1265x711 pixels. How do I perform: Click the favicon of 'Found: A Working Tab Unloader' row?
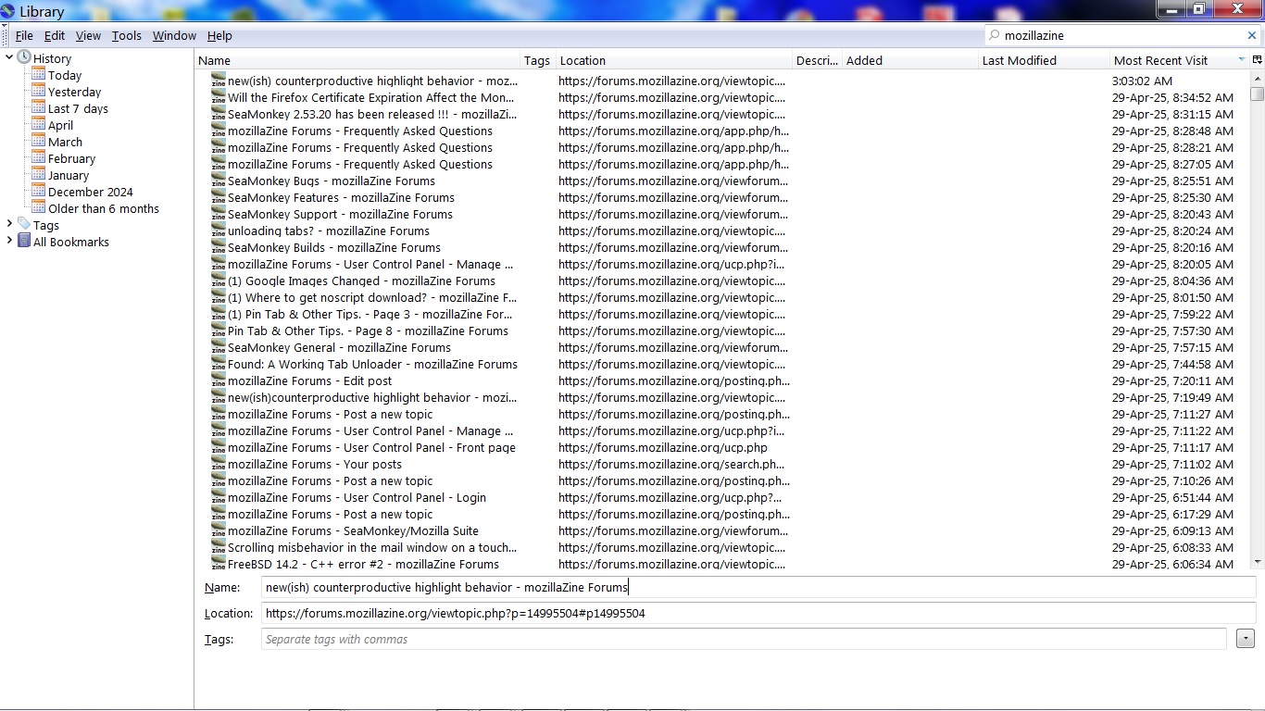click(x=219, y=364)
